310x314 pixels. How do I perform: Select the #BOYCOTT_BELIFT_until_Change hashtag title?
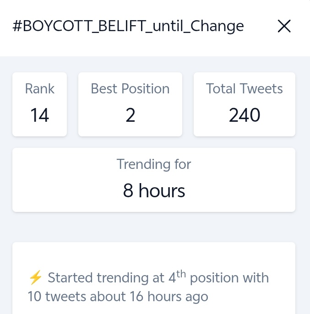point(128,27)
